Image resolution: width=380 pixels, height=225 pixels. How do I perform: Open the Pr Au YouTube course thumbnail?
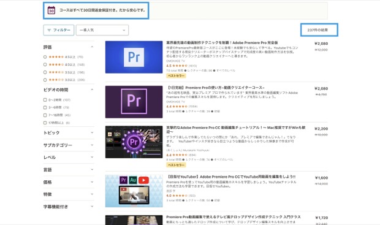pyautogui.click(x=134, y=191)
